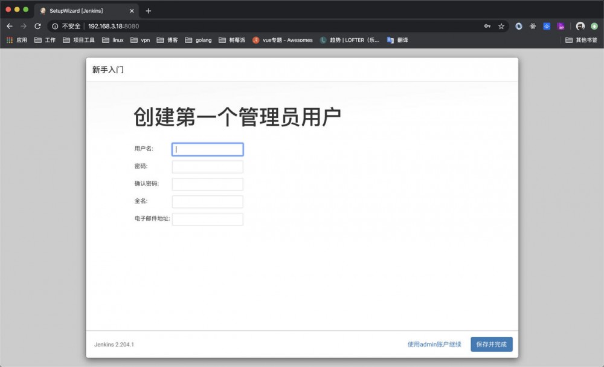The width and height of the screenshot is (604, 367).
Task: Click the 保存并完成 button
Action: coord(491,343)
